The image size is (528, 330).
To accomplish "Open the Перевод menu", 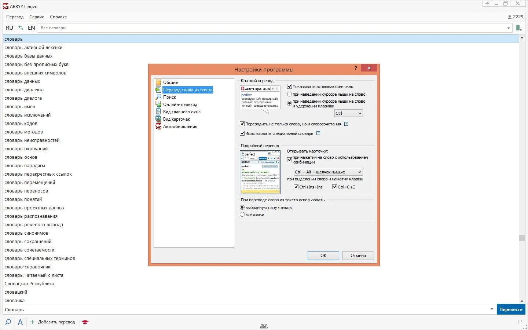I will pyautogui.click(x=15, y=17).
